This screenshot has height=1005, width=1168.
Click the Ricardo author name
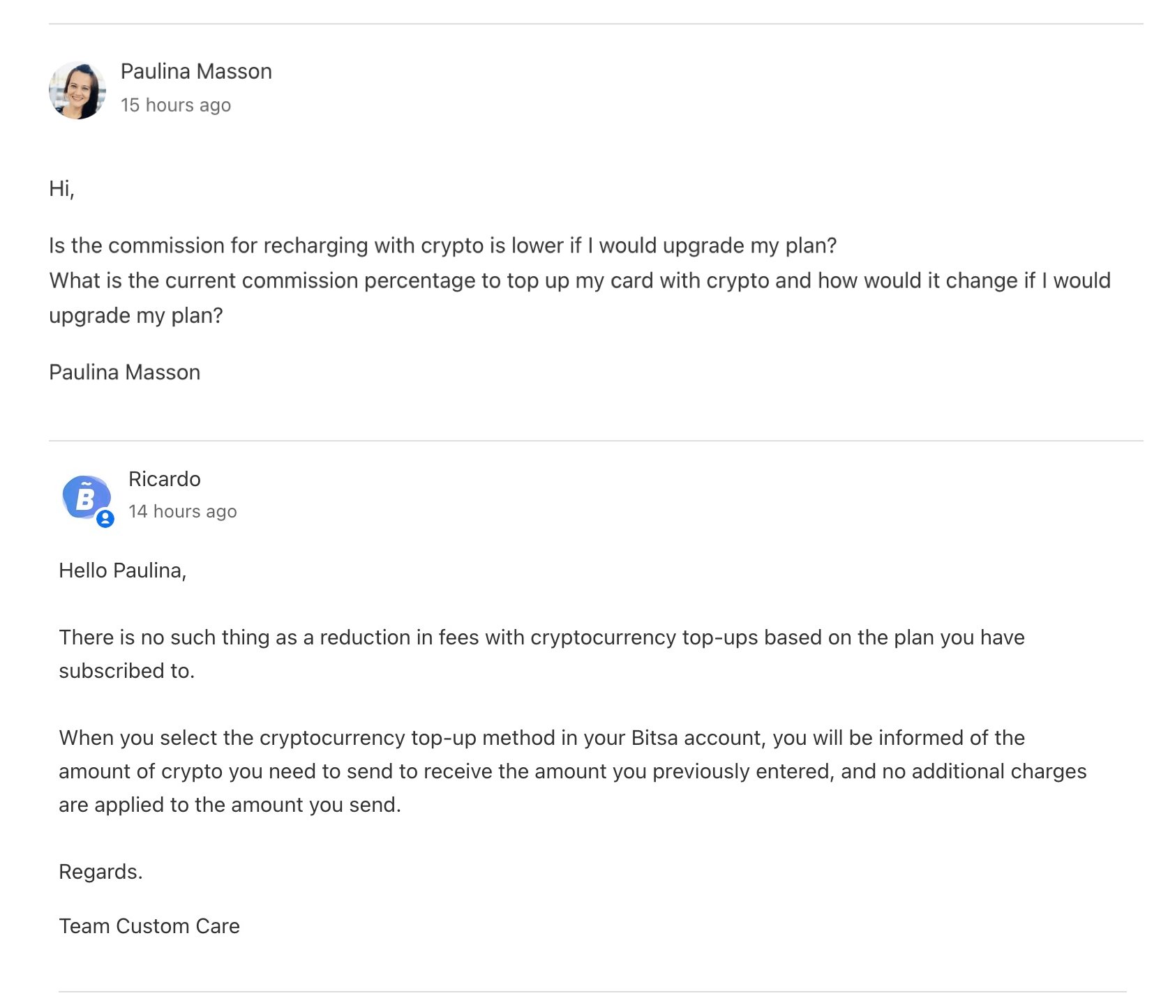coord(165,479)
